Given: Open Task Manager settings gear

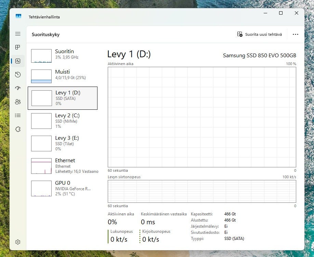Looking at the screenshot, I should pos(18,242).
